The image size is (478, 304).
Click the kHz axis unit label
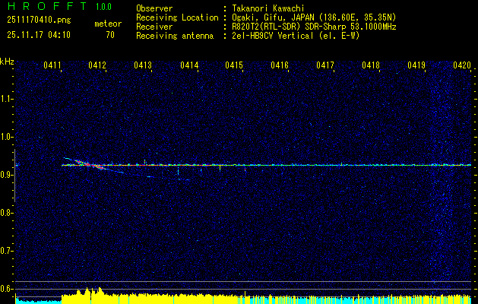coord(8,62)
